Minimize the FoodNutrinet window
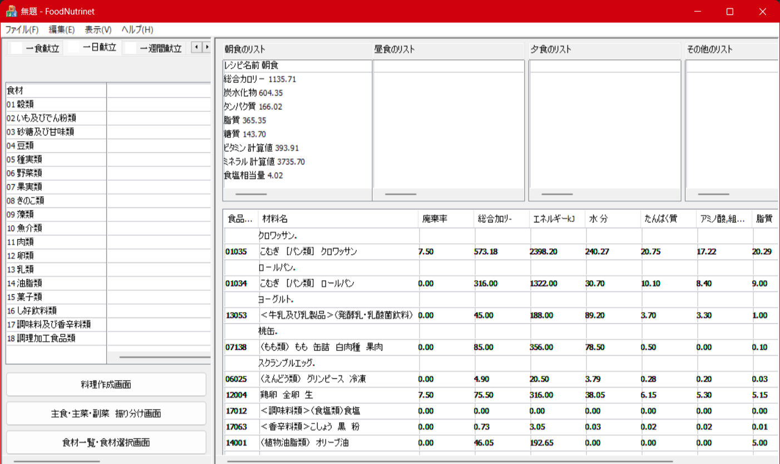Image resolution: width=780 pixels, height=464 pixels. pyautogui.click(x=697, y=11)
